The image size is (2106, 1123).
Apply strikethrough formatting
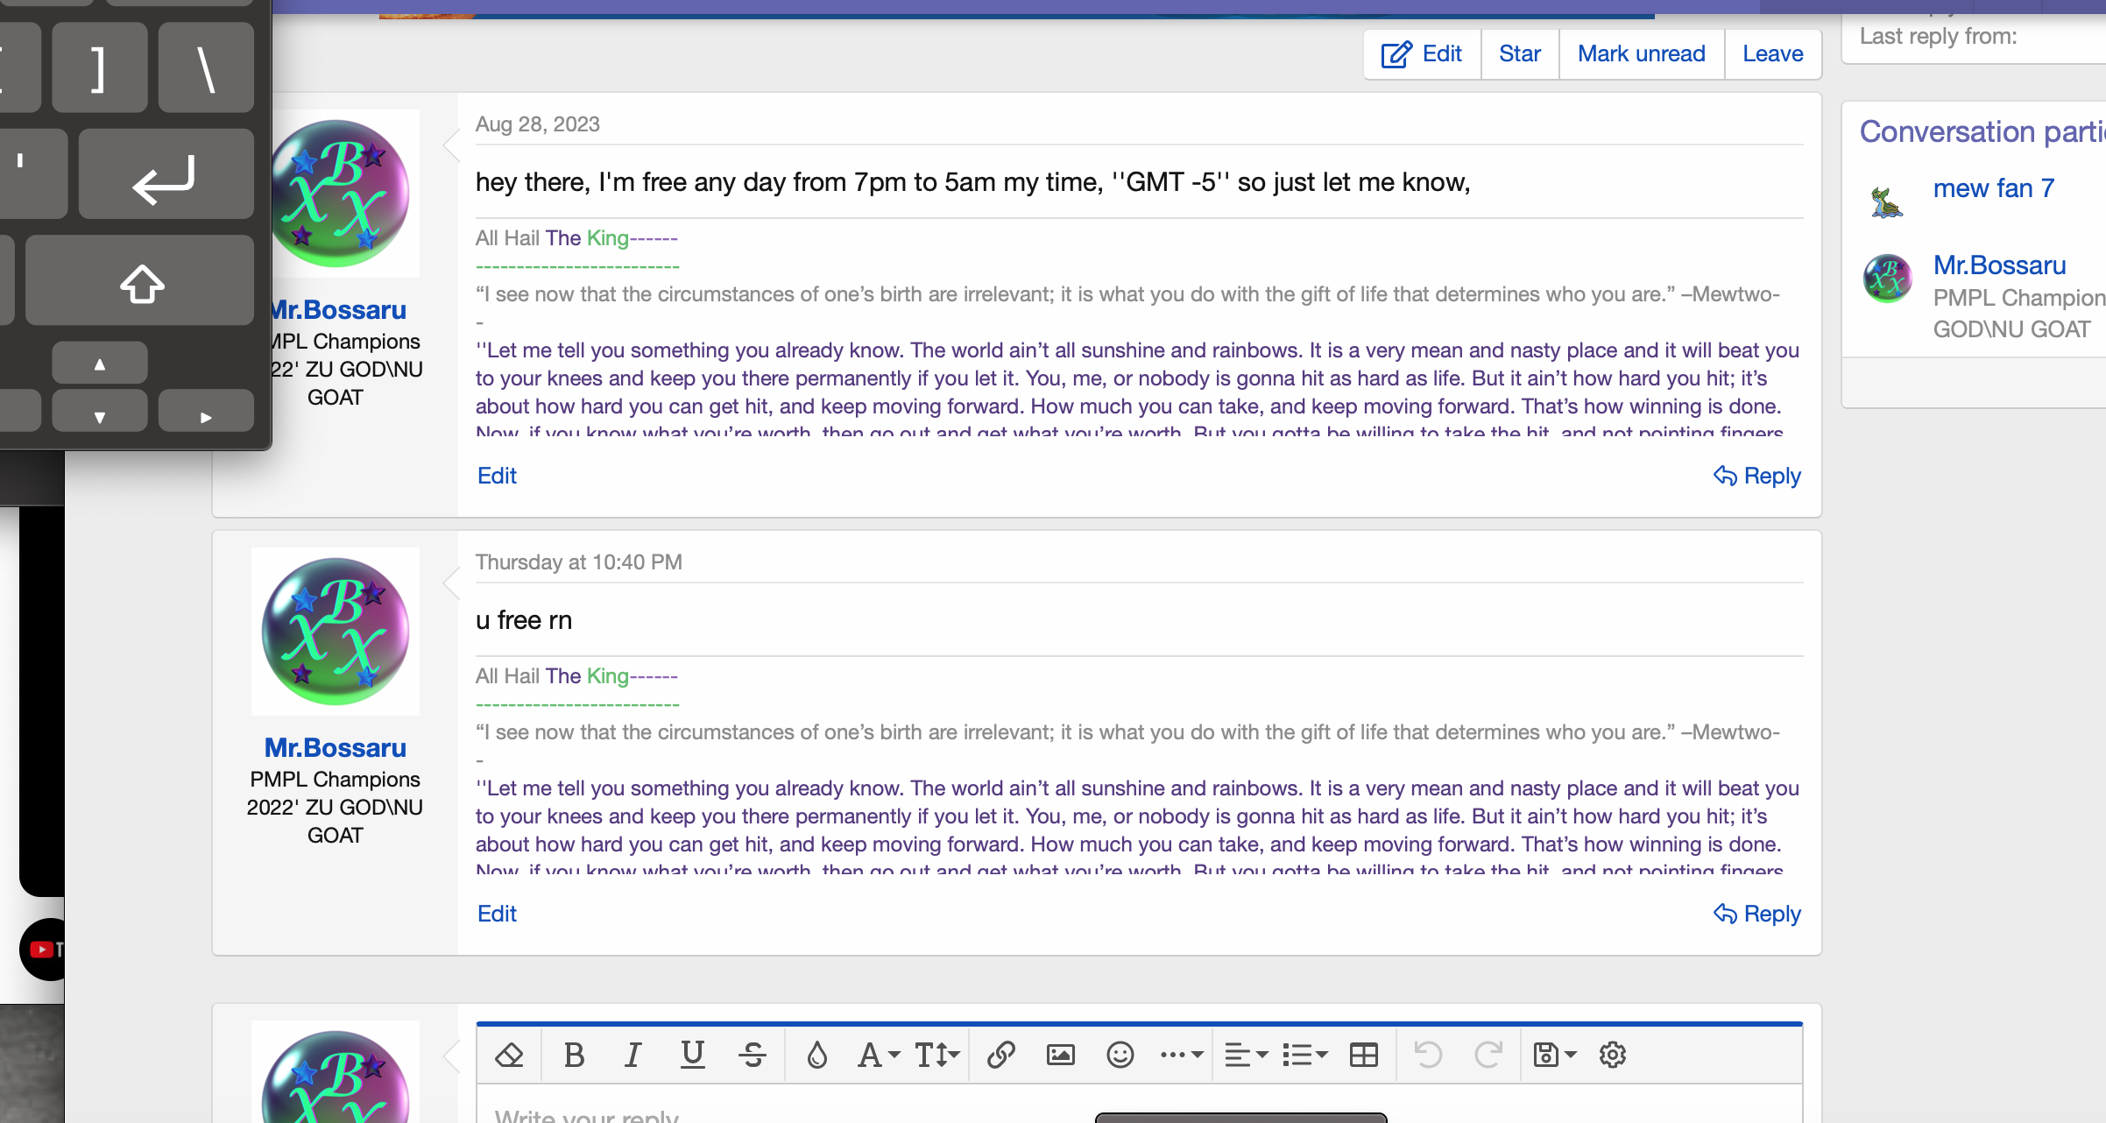tap(752, 1055)
